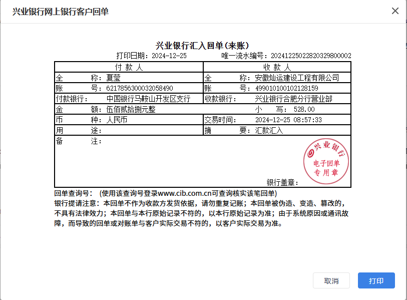Click payee name 安徽灿运建设工程有限公司
The image size is (407, 300).
[297, 78]
